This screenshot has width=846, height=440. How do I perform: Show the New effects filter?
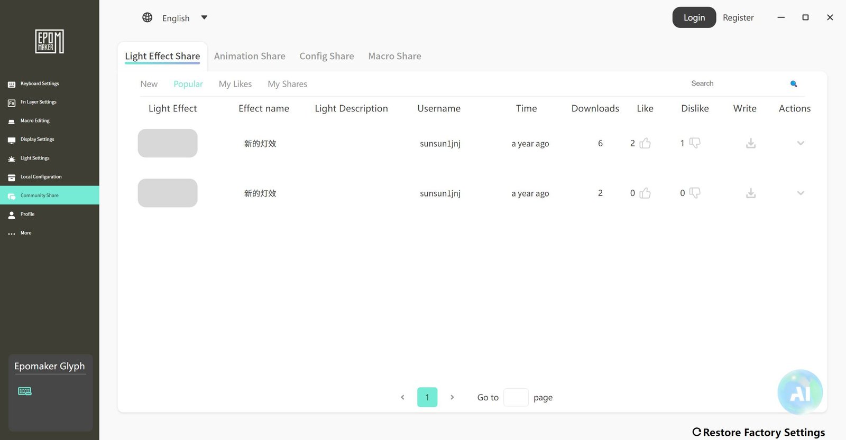coord(149,84)
